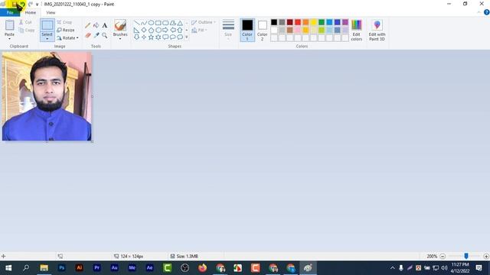Select the Text tool
The image size is (490, 275).
coord(105,25)
